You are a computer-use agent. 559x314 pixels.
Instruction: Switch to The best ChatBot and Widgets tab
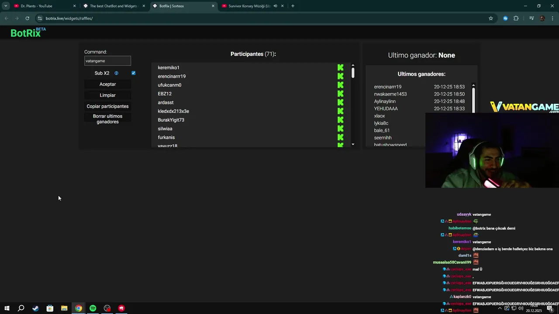(114, 6)
